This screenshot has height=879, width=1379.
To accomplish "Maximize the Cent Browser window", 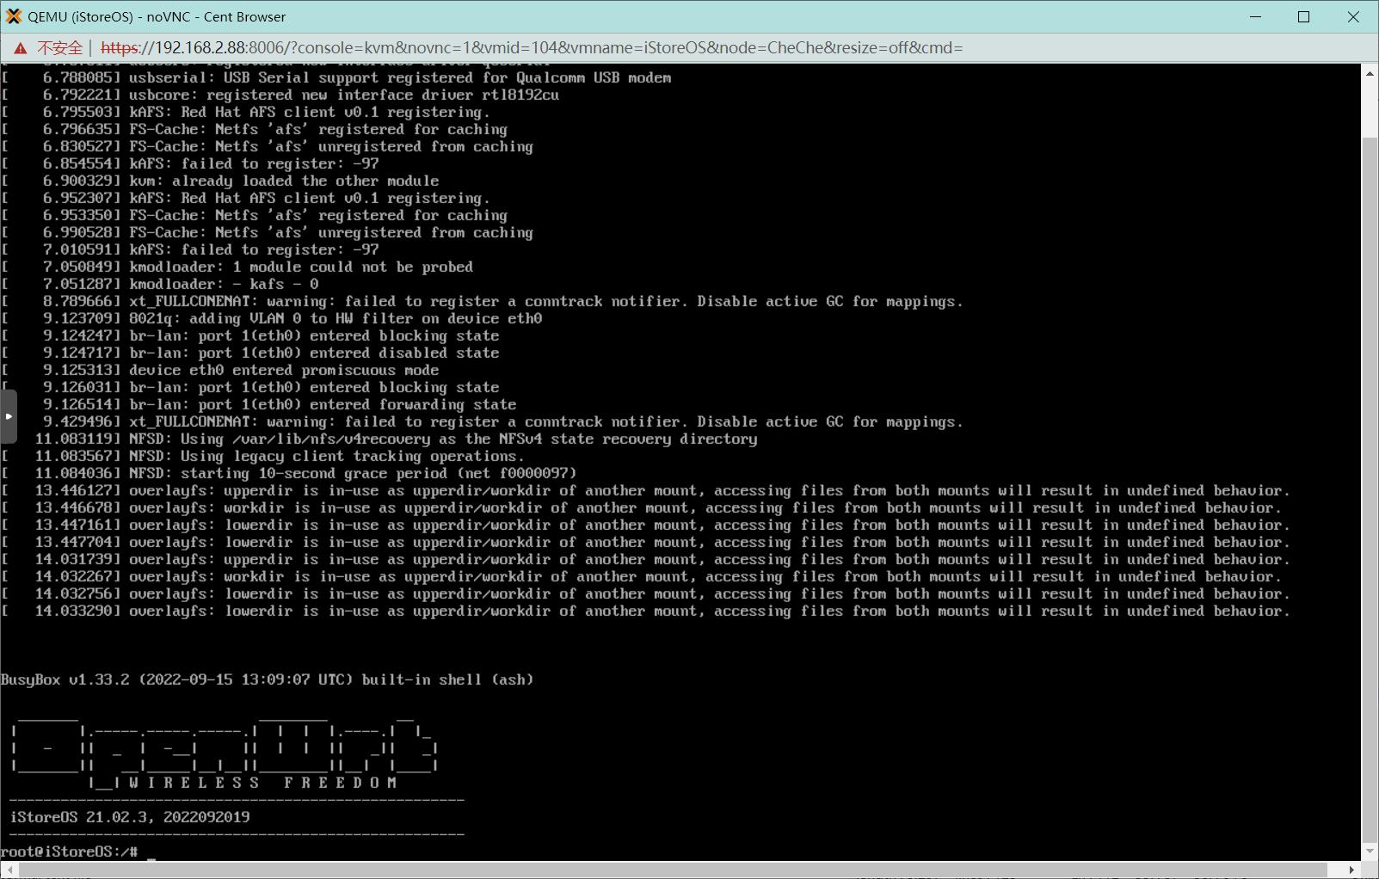I will pos(1304,17).
